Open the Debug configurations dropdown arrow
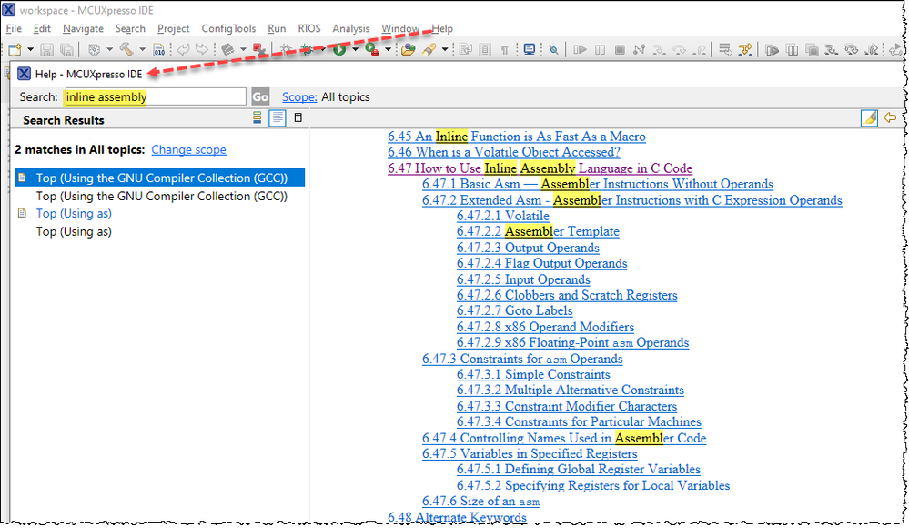The width and height of the screenshot is (909, 528). tap(322, 50)
